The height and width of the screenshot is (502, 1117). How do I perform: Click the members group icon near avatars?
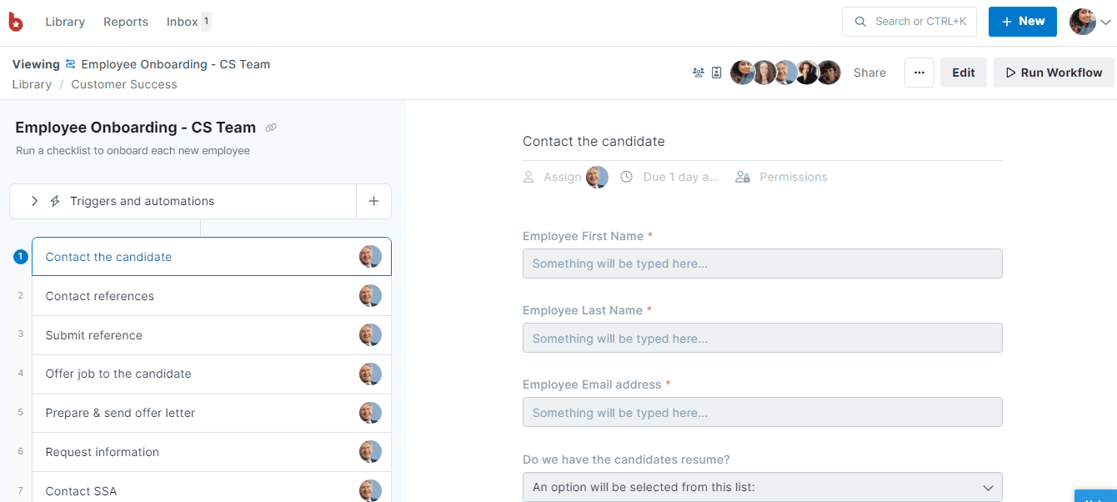tap(699, 73)
